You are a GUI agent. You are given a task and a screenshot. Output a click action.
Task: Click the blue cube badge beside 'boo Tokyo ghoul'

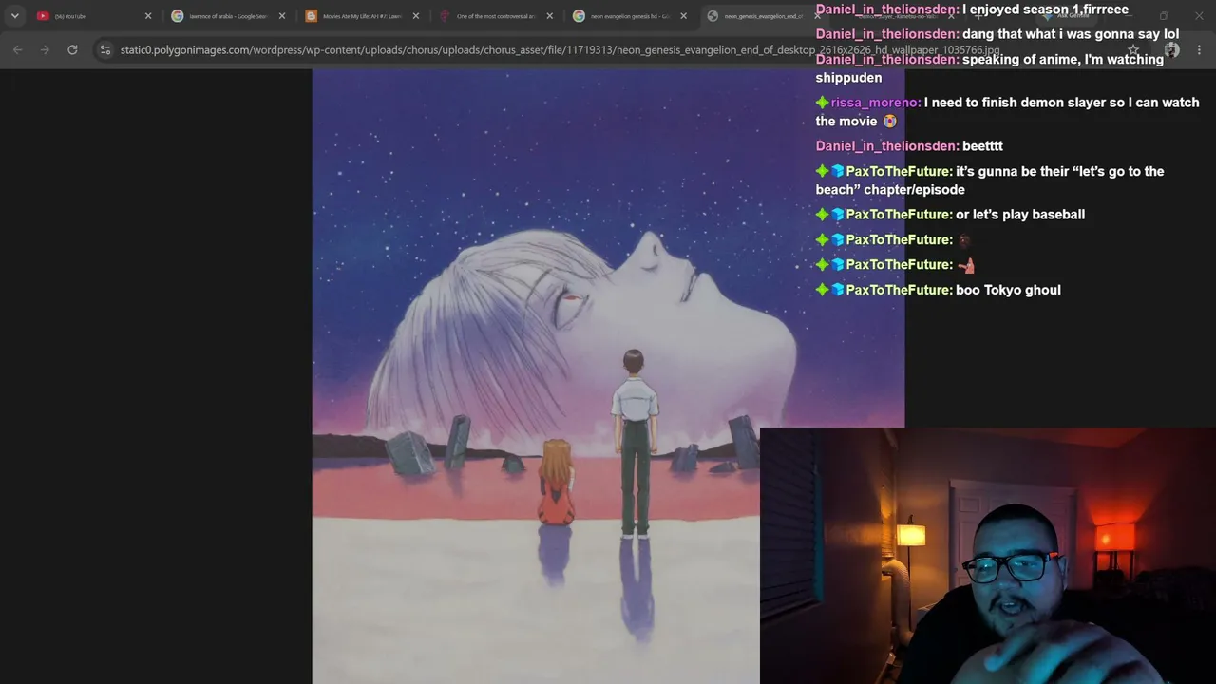pos(838,290)
